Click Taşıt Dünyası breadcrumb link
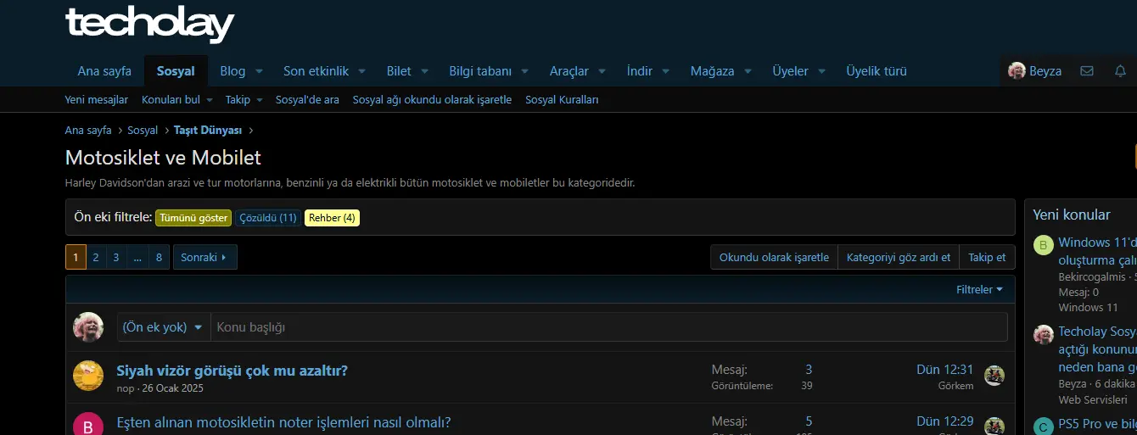Image resolution: width=1137 pixels, height=435 pixels. pyautogui.click(x=208, y=131)
